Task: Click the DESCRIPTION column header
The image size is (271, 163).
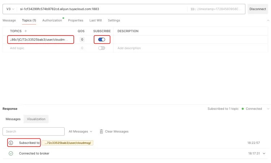Action: [x=128, y=31]
